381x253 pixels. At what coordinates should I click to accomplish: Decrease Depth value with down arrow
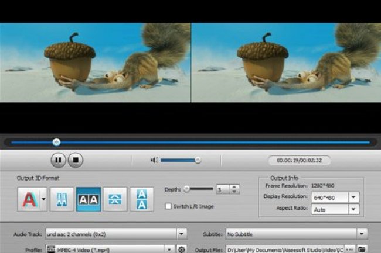234,192
